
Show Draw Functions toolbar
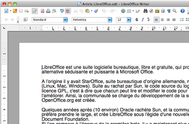(x=138, y=11)
